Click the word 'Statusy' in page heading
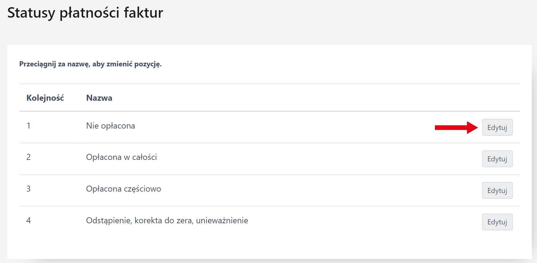The image size is (537, 263). (x=31, y=13)
